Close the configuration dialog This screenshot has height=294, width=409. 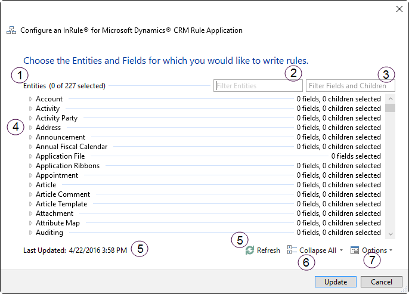(x=399, y=9)
